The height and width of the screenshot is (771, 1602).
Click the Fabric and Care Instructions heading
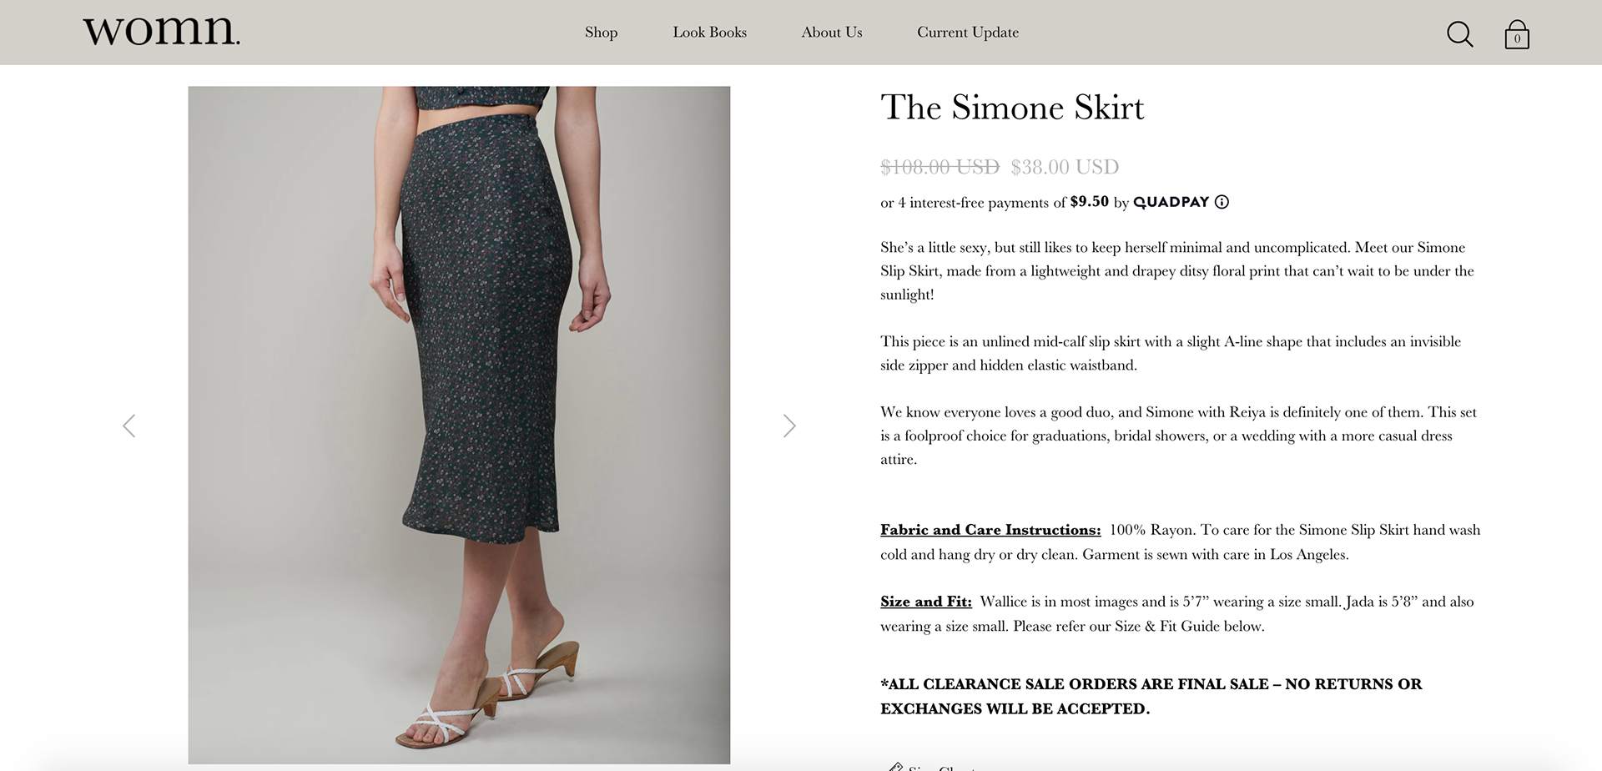[x=990, y=530]
